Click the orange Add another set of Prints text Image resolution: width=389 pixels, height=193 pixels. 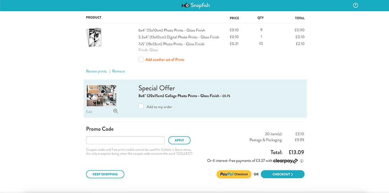165,60
